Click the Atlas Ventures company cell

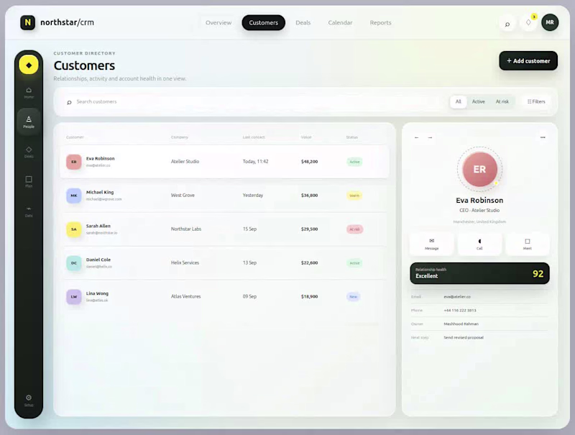point(185,296)
